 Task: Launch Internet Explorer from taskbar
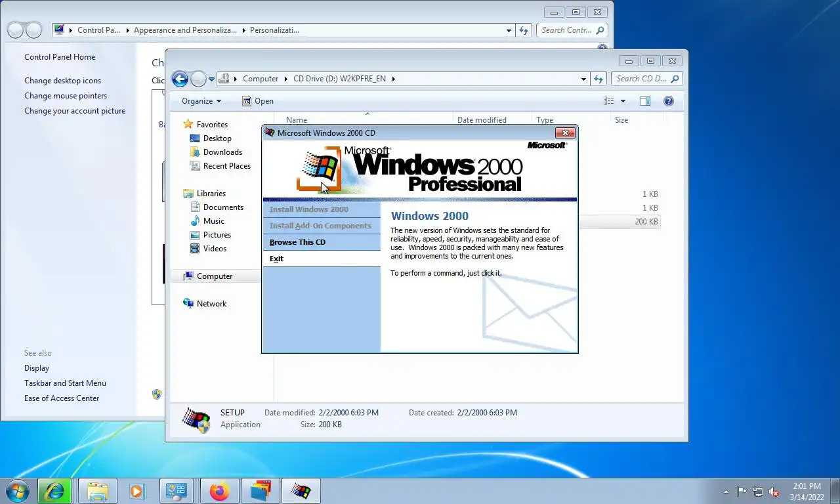(x=54, y=491)
